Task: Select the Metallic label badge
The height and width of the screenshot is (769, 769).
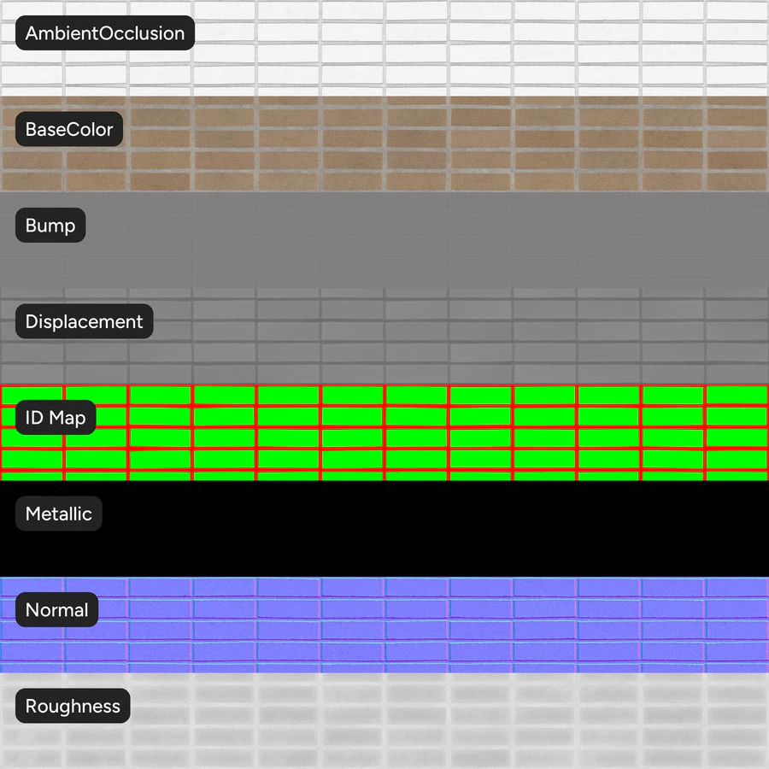Action: [59, 514]
